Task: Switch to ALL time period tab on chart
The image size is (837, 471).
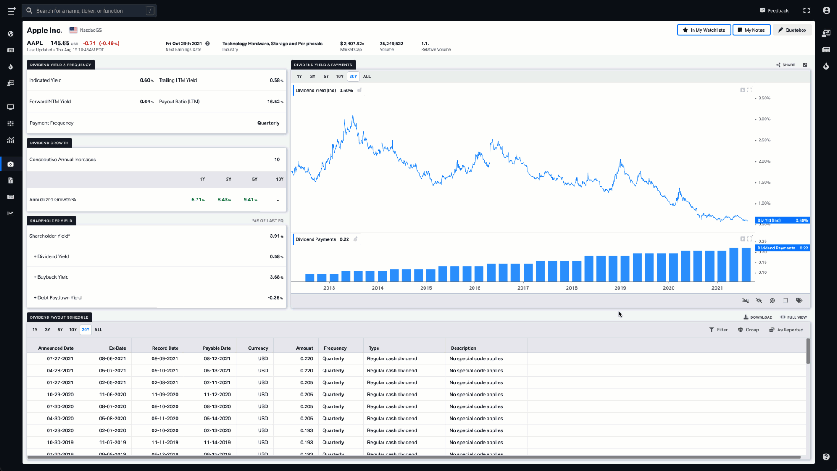Action: click(367, 76)
